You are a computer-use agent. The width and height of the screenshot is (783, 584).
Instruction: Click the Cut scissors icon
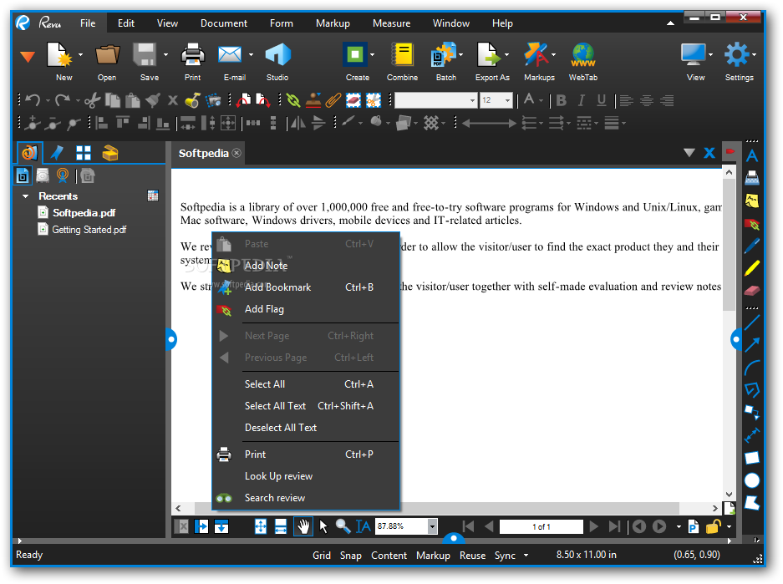(92, 100)
